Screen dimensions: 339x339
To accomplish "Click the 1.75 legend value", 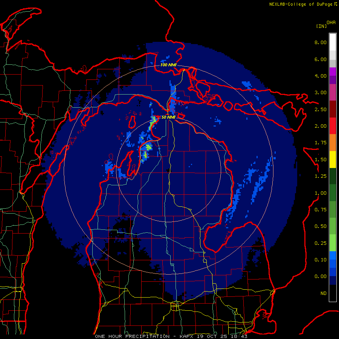I will pos(321,143).
